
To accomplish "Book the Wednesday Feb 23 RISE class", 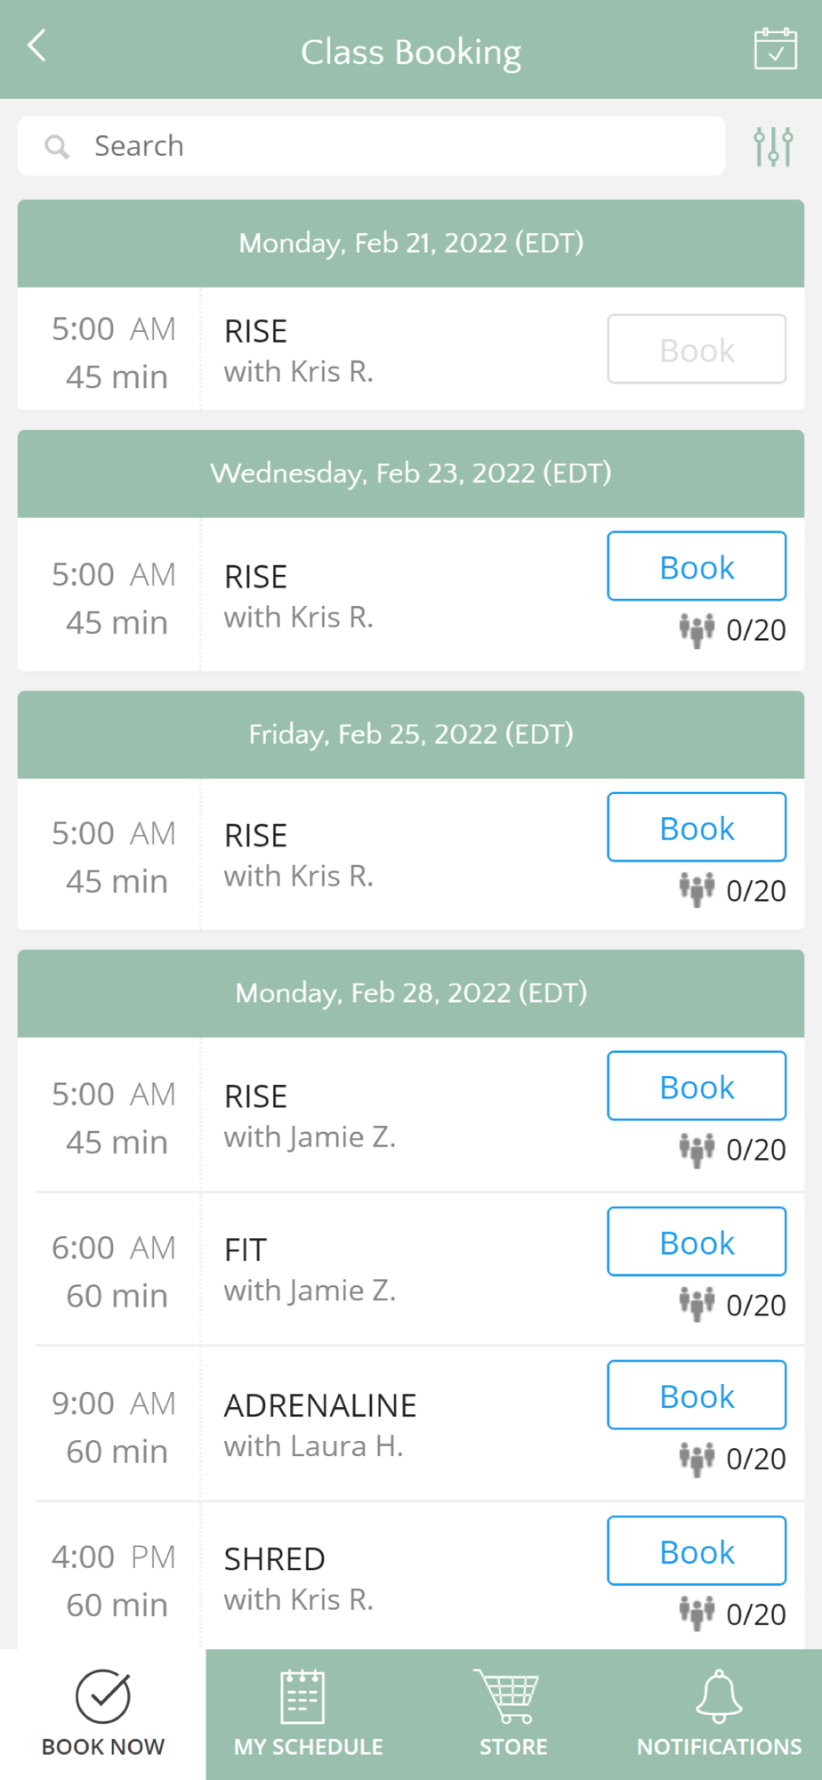I will click(x=697, y=566).
